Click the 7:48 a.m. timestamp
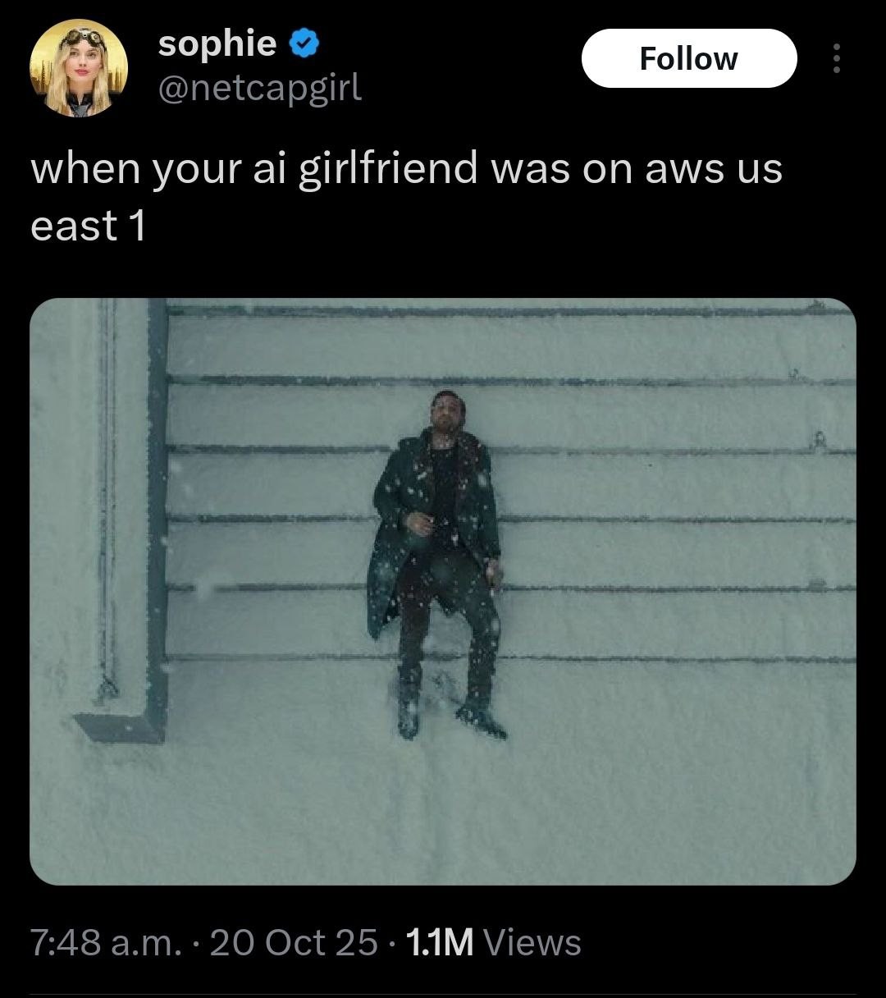 [x=105, y=942]
